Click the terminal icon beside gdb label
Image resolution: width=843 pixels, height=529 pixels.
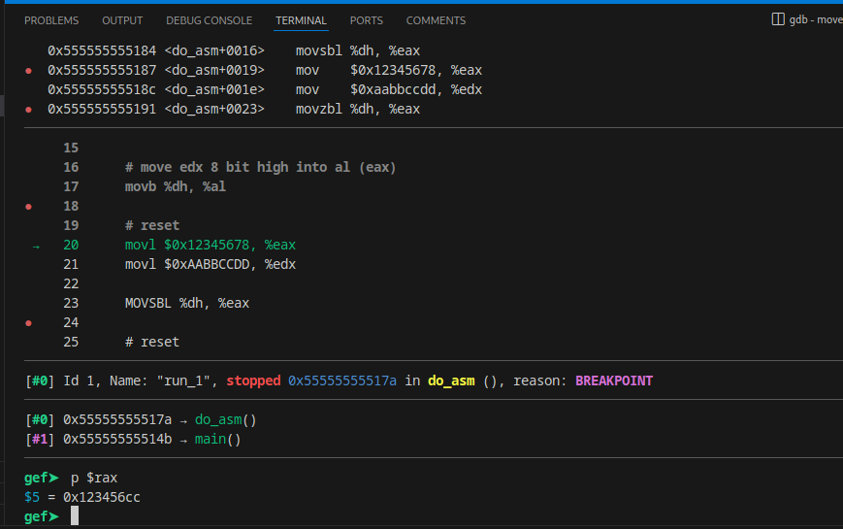pyautogui.click(x=777, y=19)
